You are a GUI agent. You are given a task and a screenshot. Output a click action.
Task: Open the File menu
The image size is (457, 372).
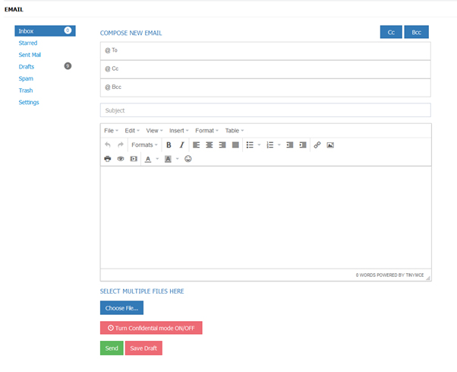pos(111,131)
